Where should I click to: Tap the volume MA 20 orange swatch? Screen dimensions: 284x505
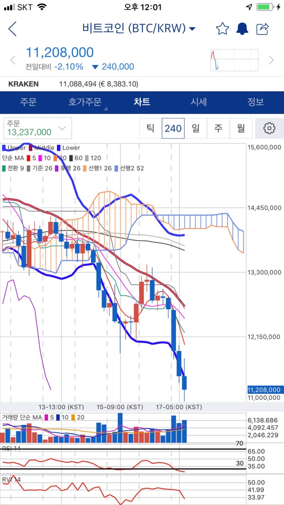click(x=73, y=417)
